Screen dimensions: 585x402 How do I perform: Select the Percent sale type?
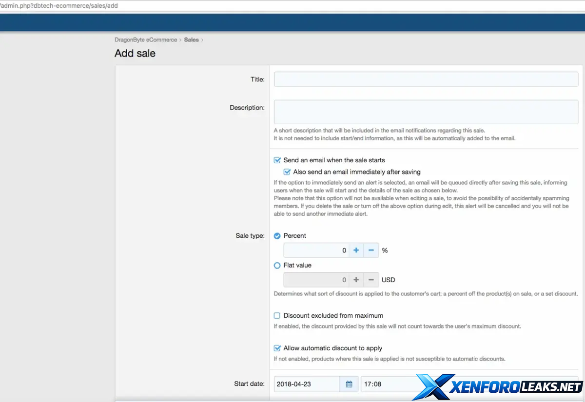(277, 236)
